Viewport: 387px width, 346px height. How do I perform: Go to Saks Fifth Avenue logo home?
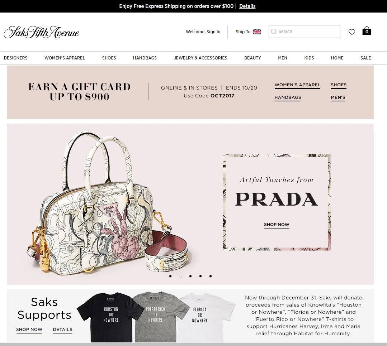pyautogui.click(x=42, y=32)
